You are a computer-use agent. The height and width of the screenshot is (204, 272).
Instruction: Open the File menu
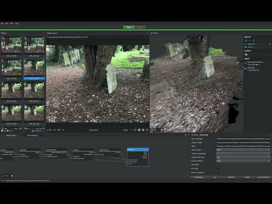(x=2, y=24)
